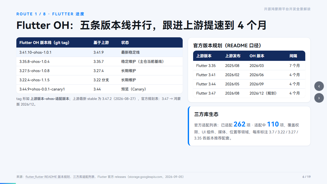Click the 三方库生态 card heading
The image size is (327, 184).
coord(206,114)
